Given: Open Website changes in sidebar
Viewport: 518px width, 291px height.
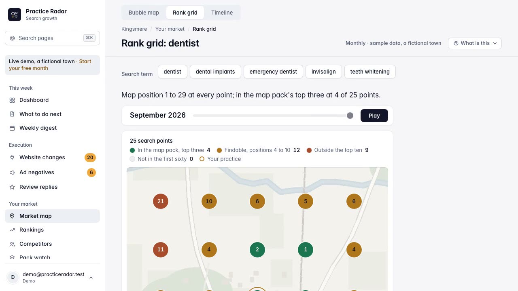Looking at the screenshot, I should coord(52,157).
